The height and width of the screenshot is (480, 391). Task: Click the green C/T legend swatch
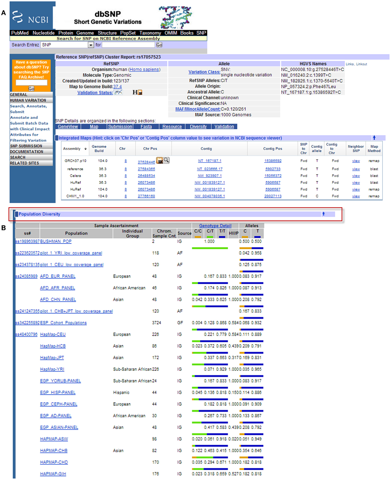210,237
